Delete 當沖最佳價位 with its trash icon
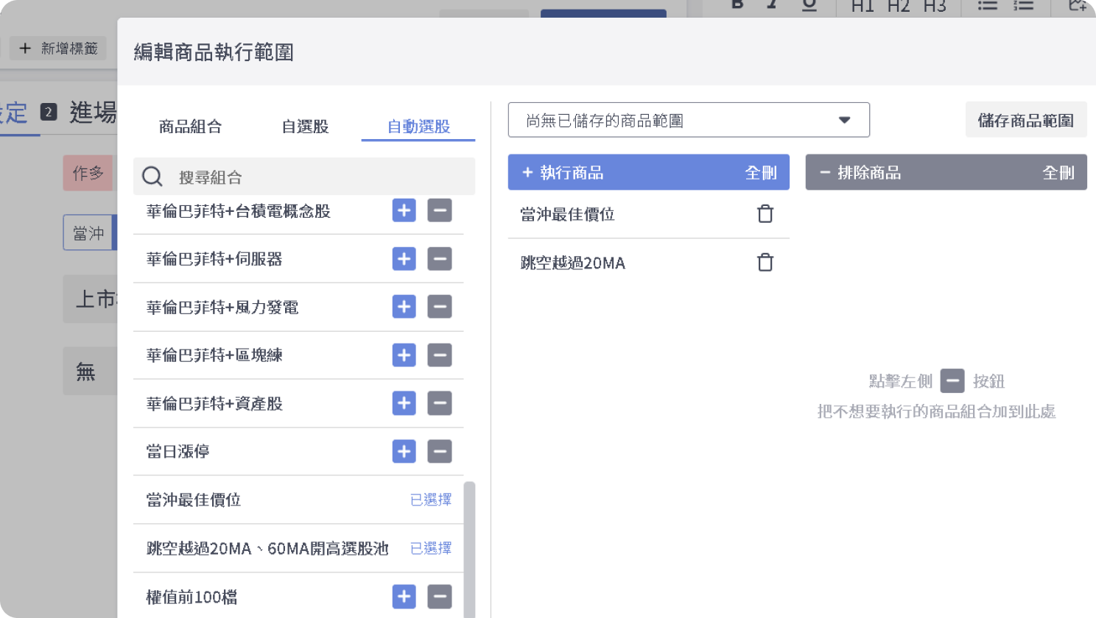 tap(765, 214)
